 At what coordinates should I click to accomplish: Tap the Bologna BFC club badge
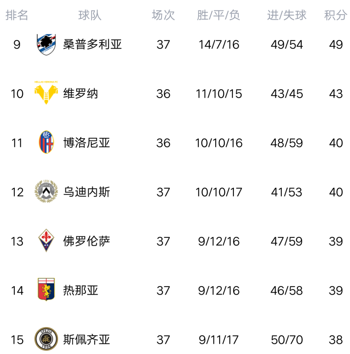tap(46, 142)
